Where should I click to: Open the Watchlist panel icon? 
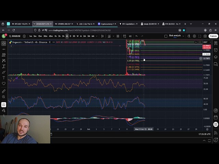[x=216, y=43]
